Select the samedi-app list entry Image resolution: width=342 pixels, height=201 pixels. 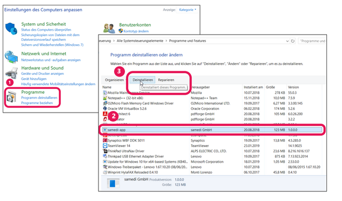[212, 130]
